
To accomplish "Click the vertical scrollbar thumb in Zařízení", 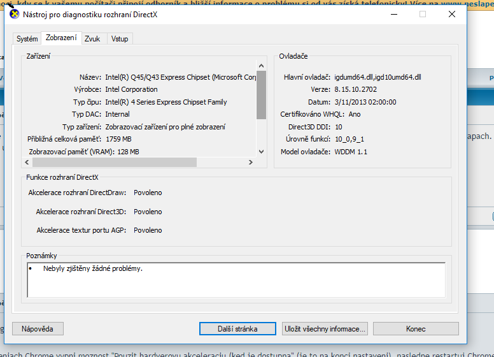I will pos(261,95).
